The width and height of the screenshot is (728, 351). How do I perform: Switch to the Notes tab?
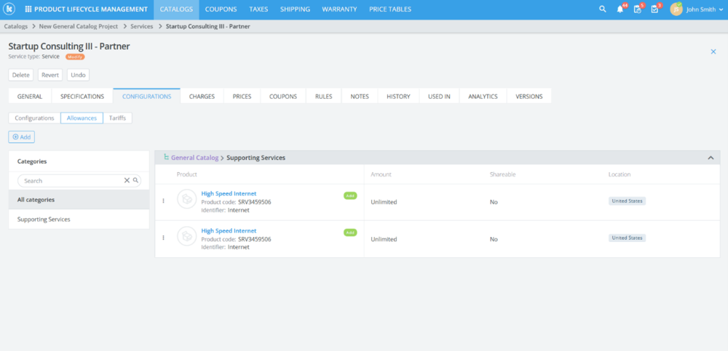click(x=360, y=97)
